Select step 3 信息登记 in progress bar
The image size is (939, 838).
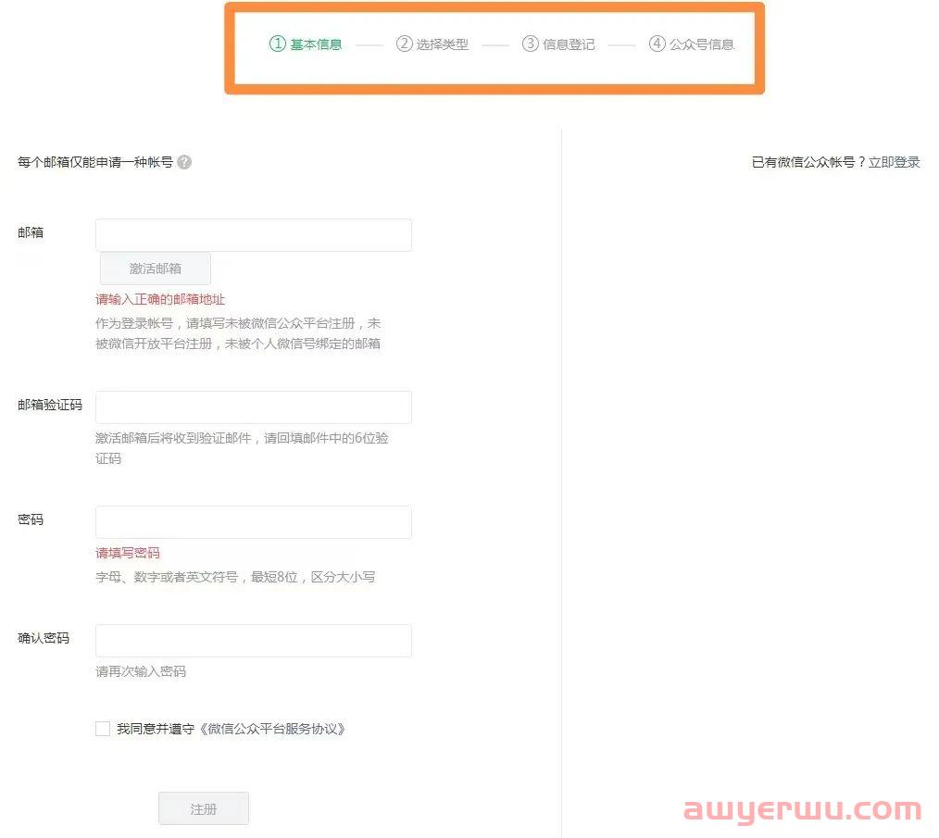pos(558,44)
